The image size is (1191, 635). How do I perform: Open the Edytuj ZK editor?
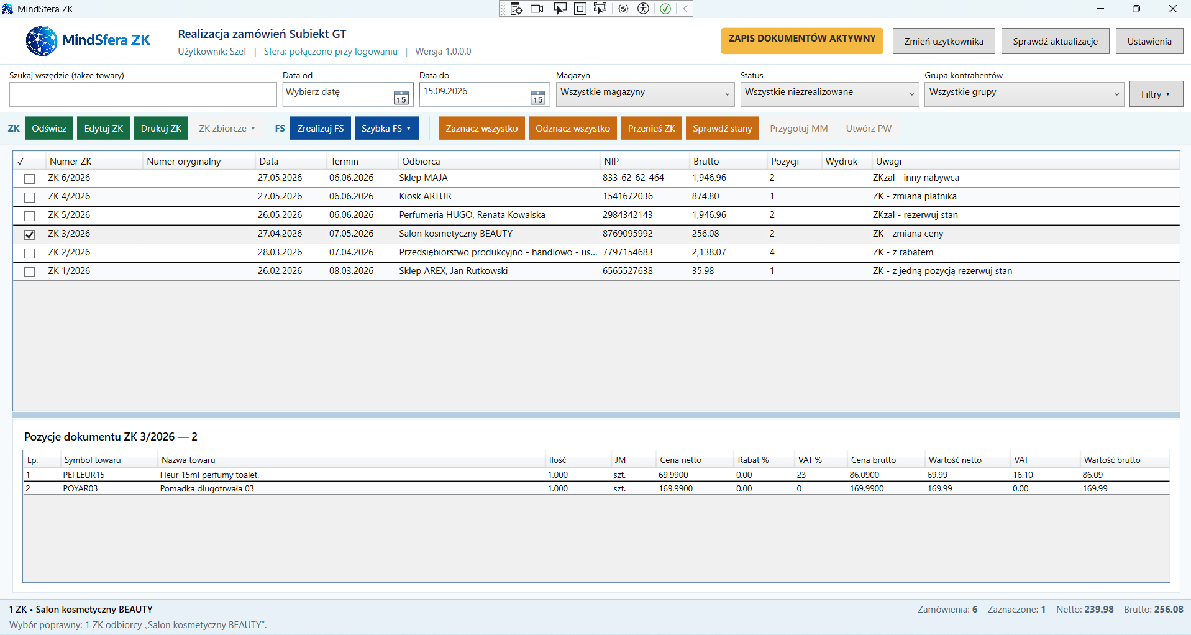pyautogui.click(x=104, y=129)
